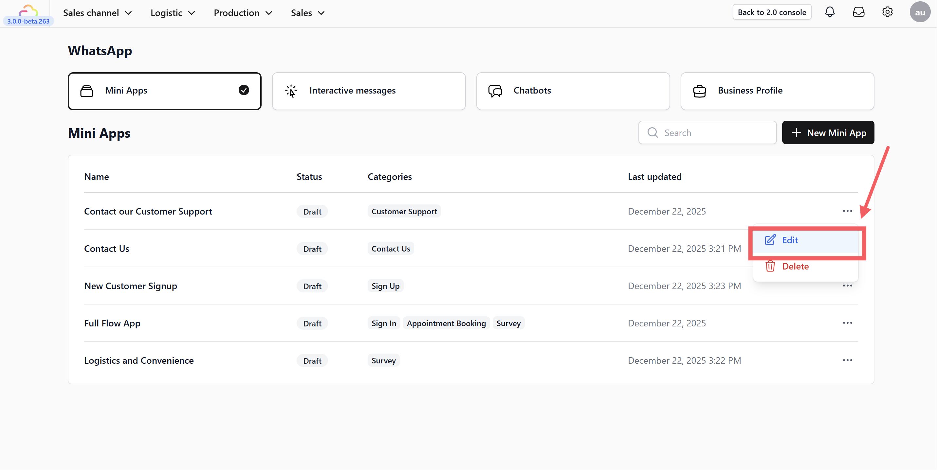This screenshot has height=470, width=937.
Task: Click the pencil icon beside Edit
Action: tap(770, 240)
